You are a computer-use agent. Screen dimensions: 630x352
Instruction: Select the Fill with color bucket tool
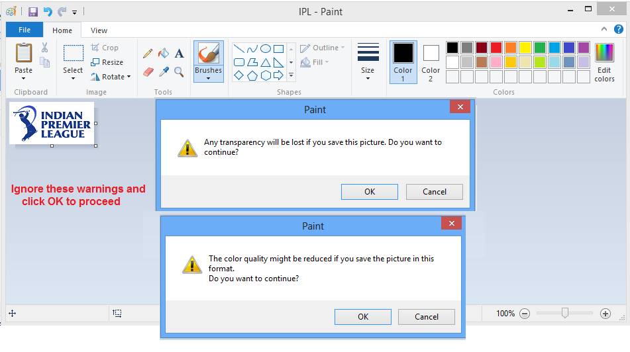coord(164,53)
